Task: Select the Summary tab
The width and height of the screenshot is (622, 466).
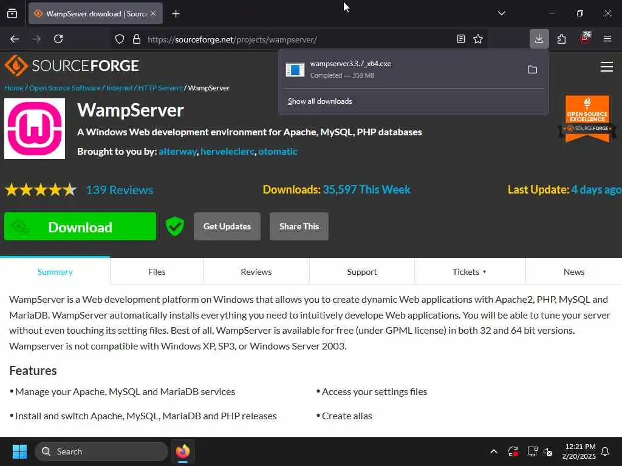Action: [x=55, y=272]
